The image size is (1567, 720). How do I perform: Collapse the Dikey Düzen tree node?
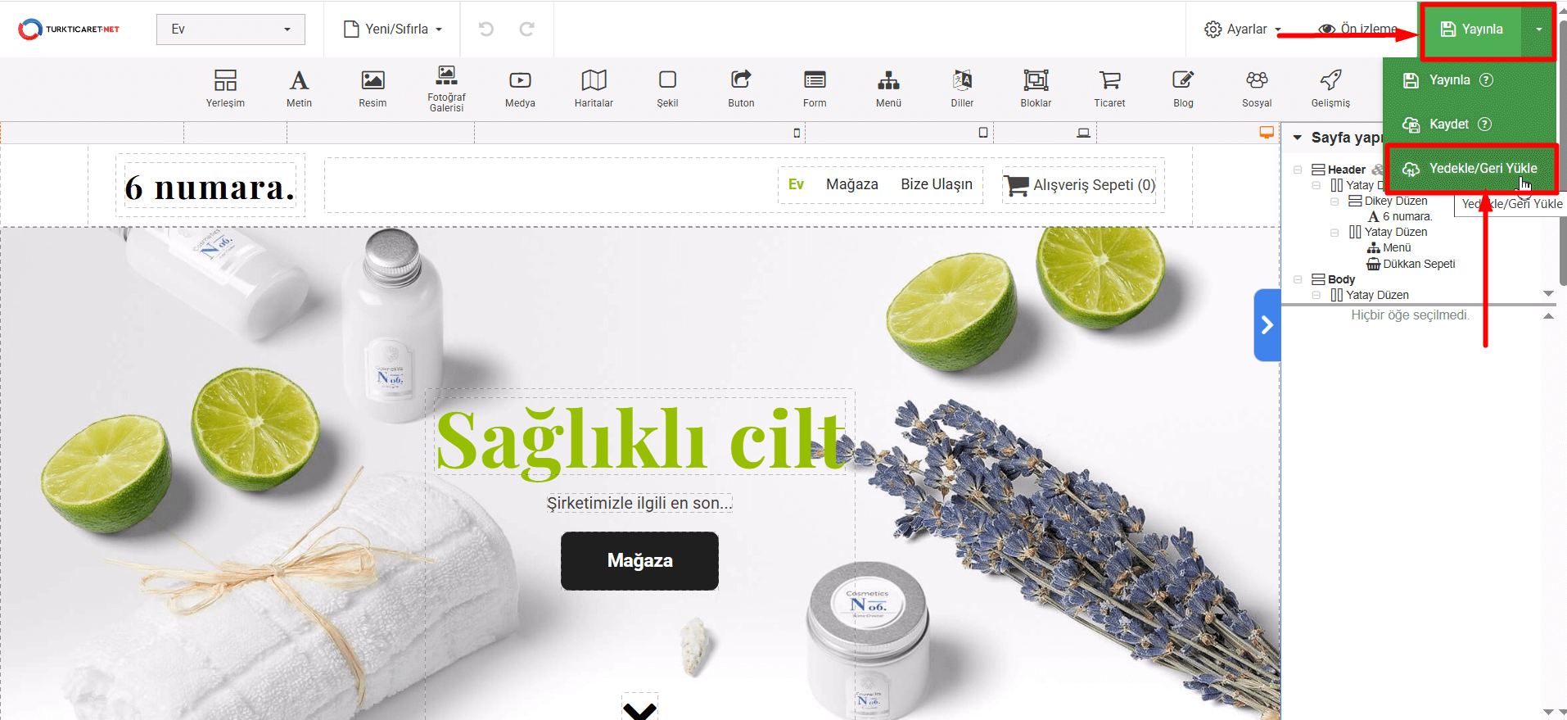(1334, 201)
